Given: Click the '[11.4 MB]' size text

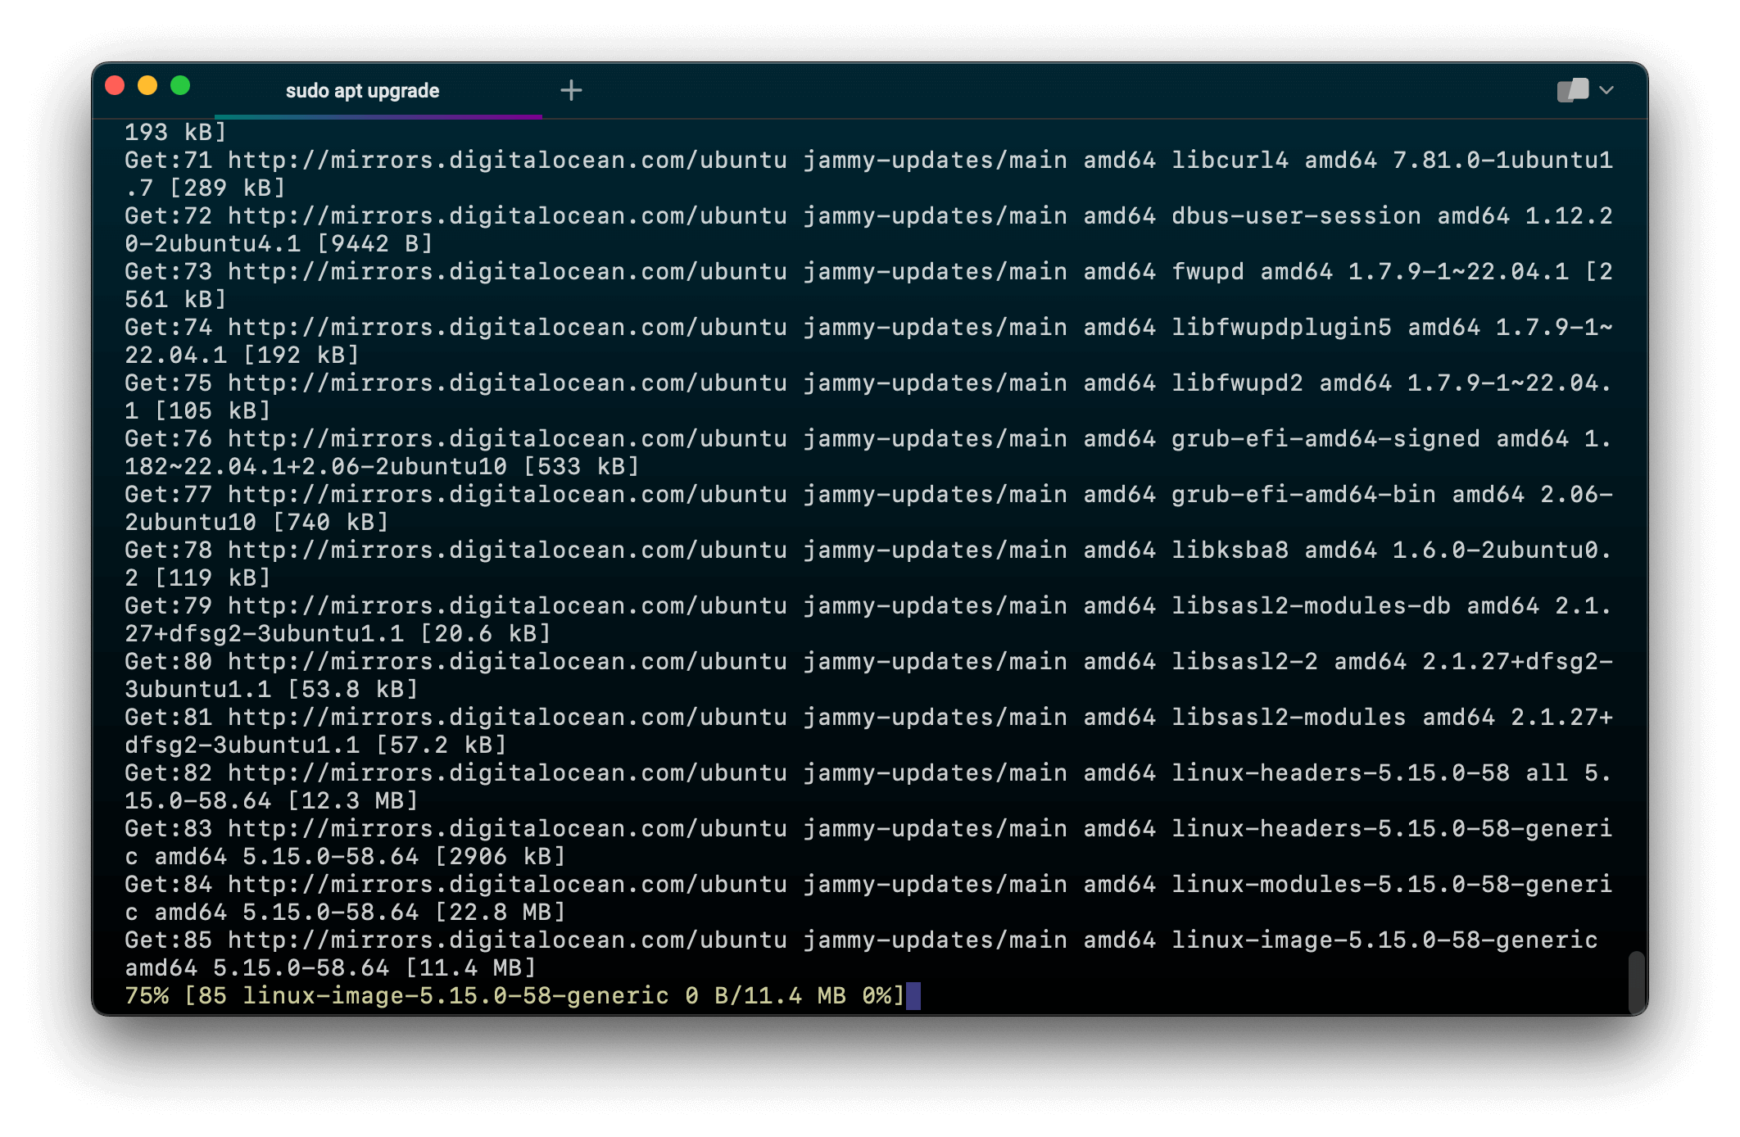Looking at the screenshot, I should (x=471, y=968).
